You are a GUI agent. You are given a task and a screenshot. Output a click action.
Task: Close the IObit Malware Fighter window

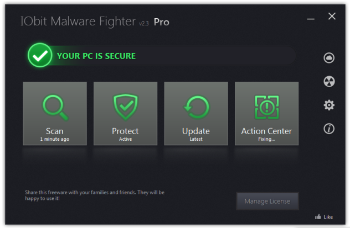[332, 17]
